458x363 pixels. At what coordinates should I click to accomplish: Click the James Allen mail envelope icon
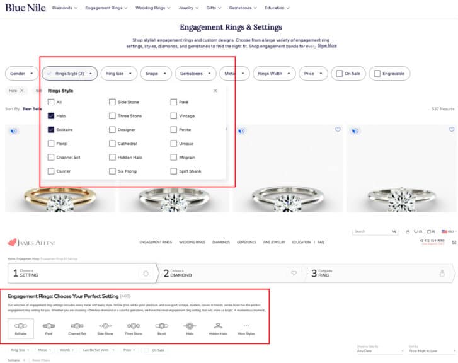[454, 242]
